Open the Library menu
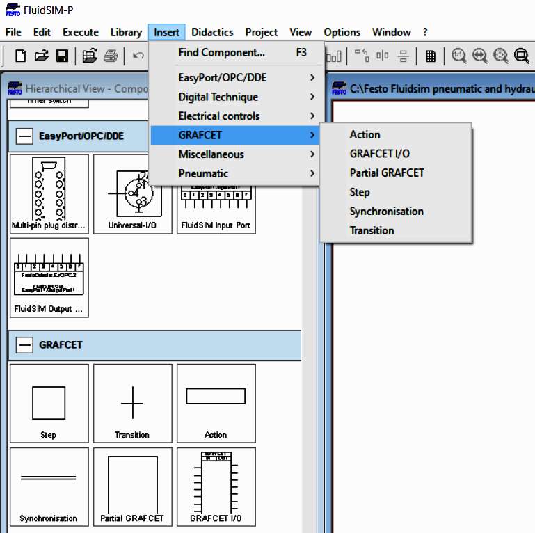535x533 pixels. (x=126, y=32)
